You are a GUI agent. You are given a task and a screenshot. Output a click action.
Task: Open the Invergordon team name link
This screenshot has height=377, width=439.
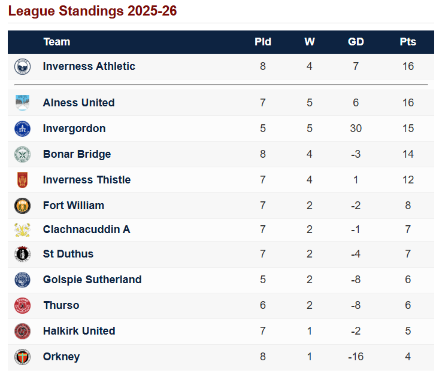tap(74, 128)
